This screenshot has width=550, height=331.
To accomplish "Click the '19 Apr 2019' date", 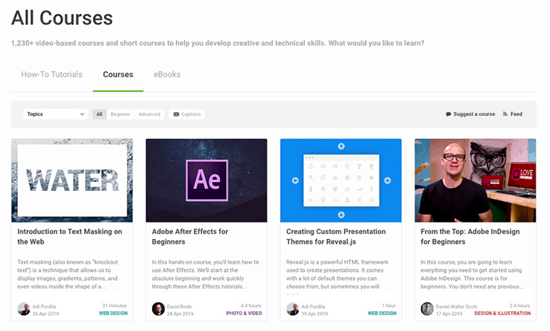I will coord(315,314).
